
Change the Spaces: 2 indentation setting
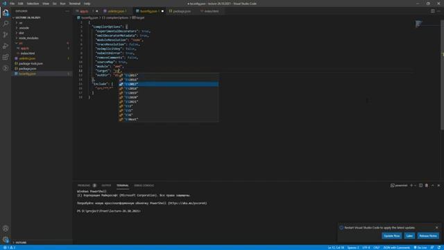point(353,247)
